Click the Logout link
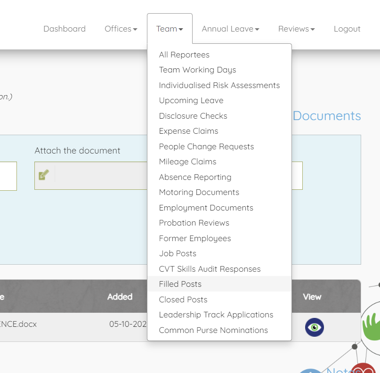The image size is (380, 373). [347, 29]
